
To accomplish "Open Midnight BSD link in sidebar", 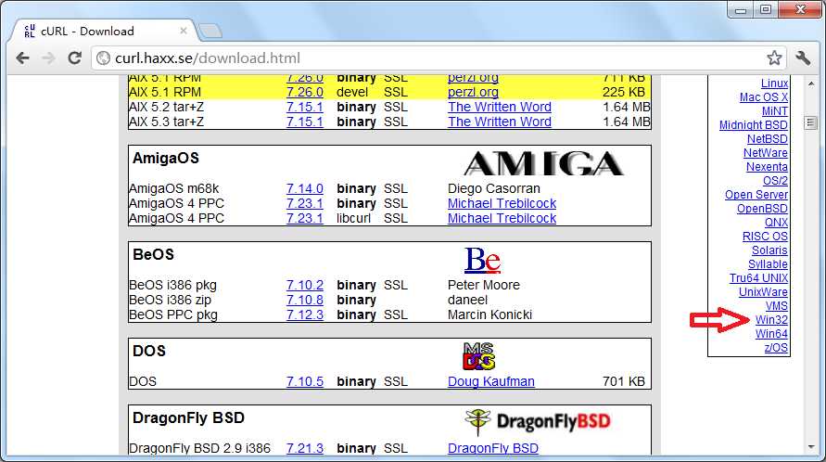I will 754,125.
